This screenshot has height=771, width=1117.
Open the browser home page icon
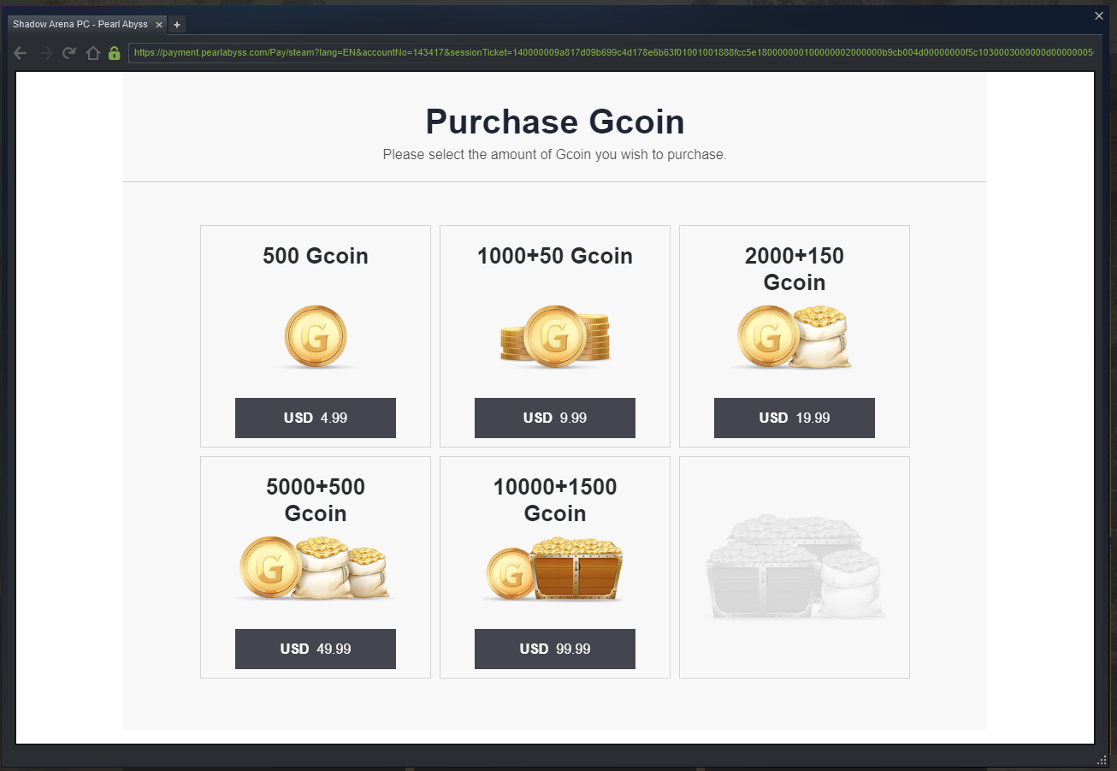93,53
